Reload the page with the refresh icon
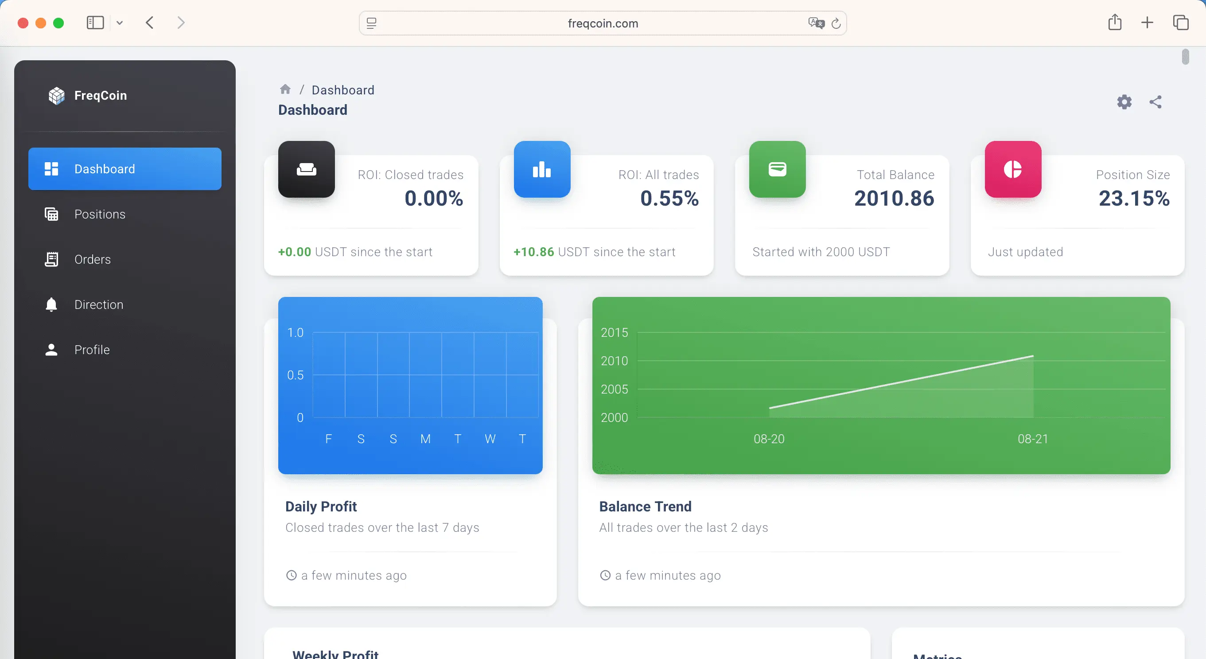Viewport: 1206px width, 659px height. tap(836, 23)
